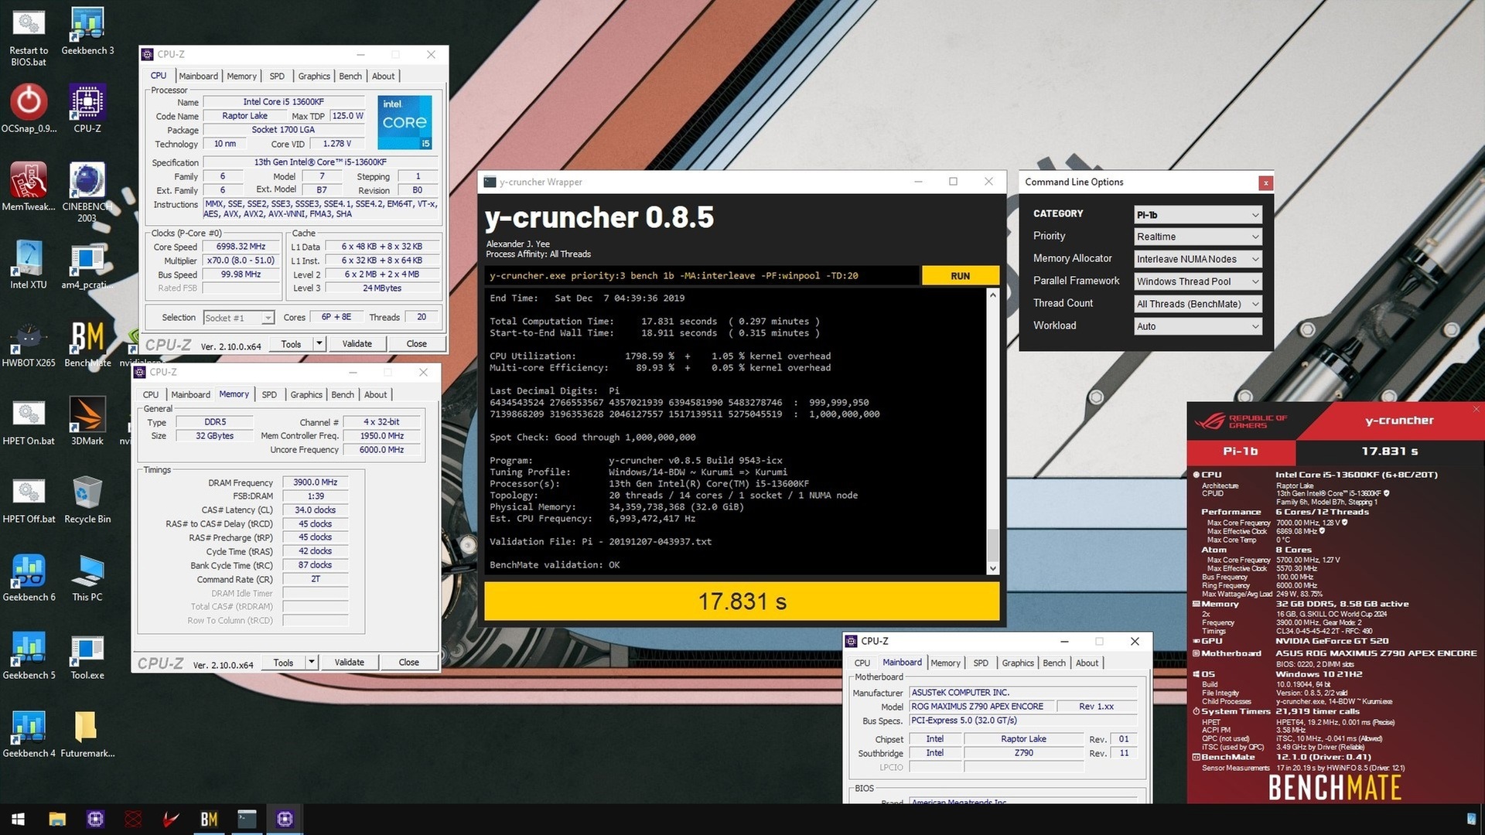Open 3DMark desktop shortcut
This screenshot has width=1485, height=835.
click(x=87, y=421)
